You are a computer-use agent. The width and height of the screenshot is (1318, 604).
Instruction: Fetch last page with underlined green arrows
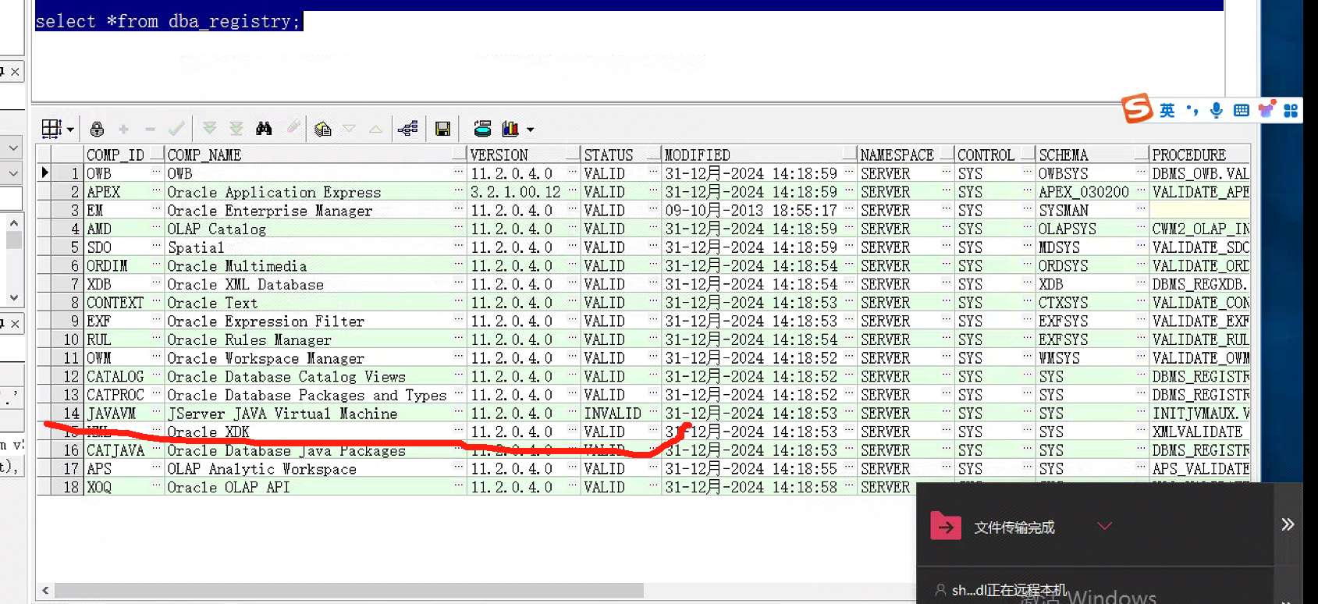(x=236, y=129)
